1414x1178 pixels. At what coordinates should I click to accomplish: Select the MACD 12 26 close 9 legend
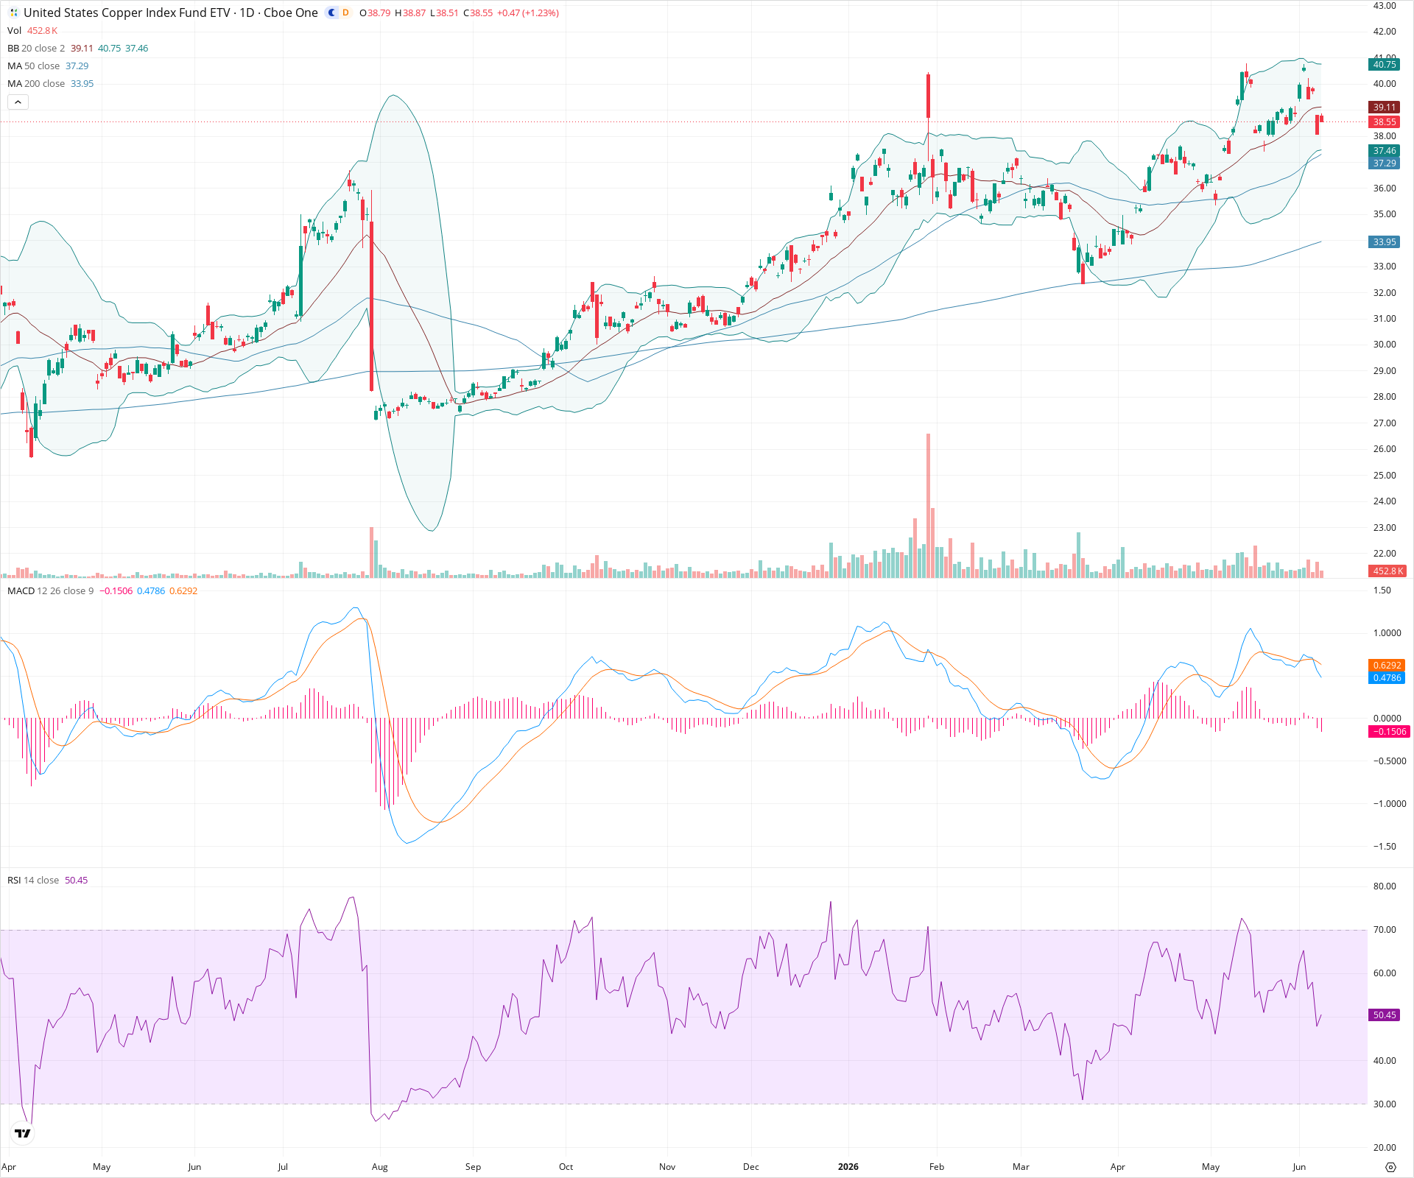51,590
